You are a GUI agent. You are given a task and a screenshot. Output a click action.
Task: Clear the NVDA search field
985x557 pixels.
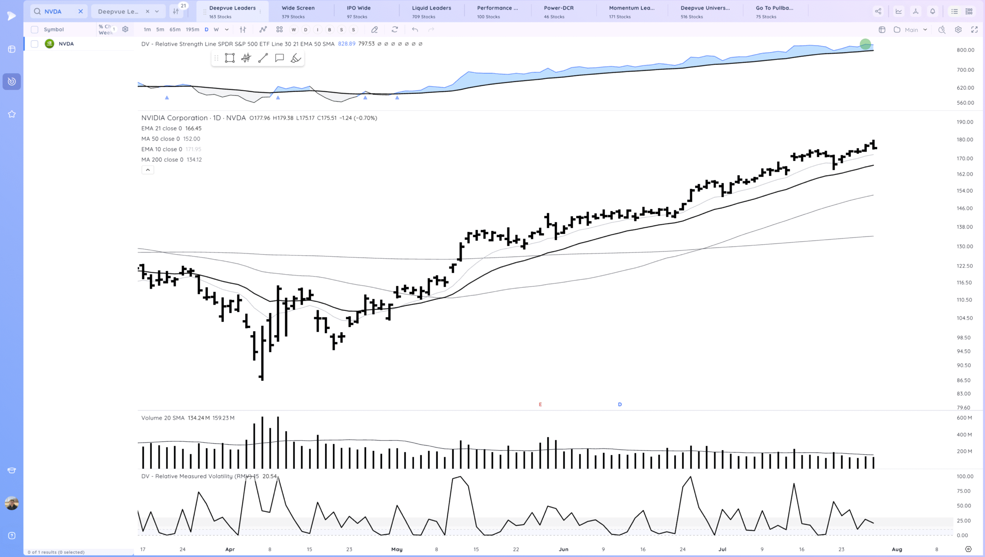point(80,12)
